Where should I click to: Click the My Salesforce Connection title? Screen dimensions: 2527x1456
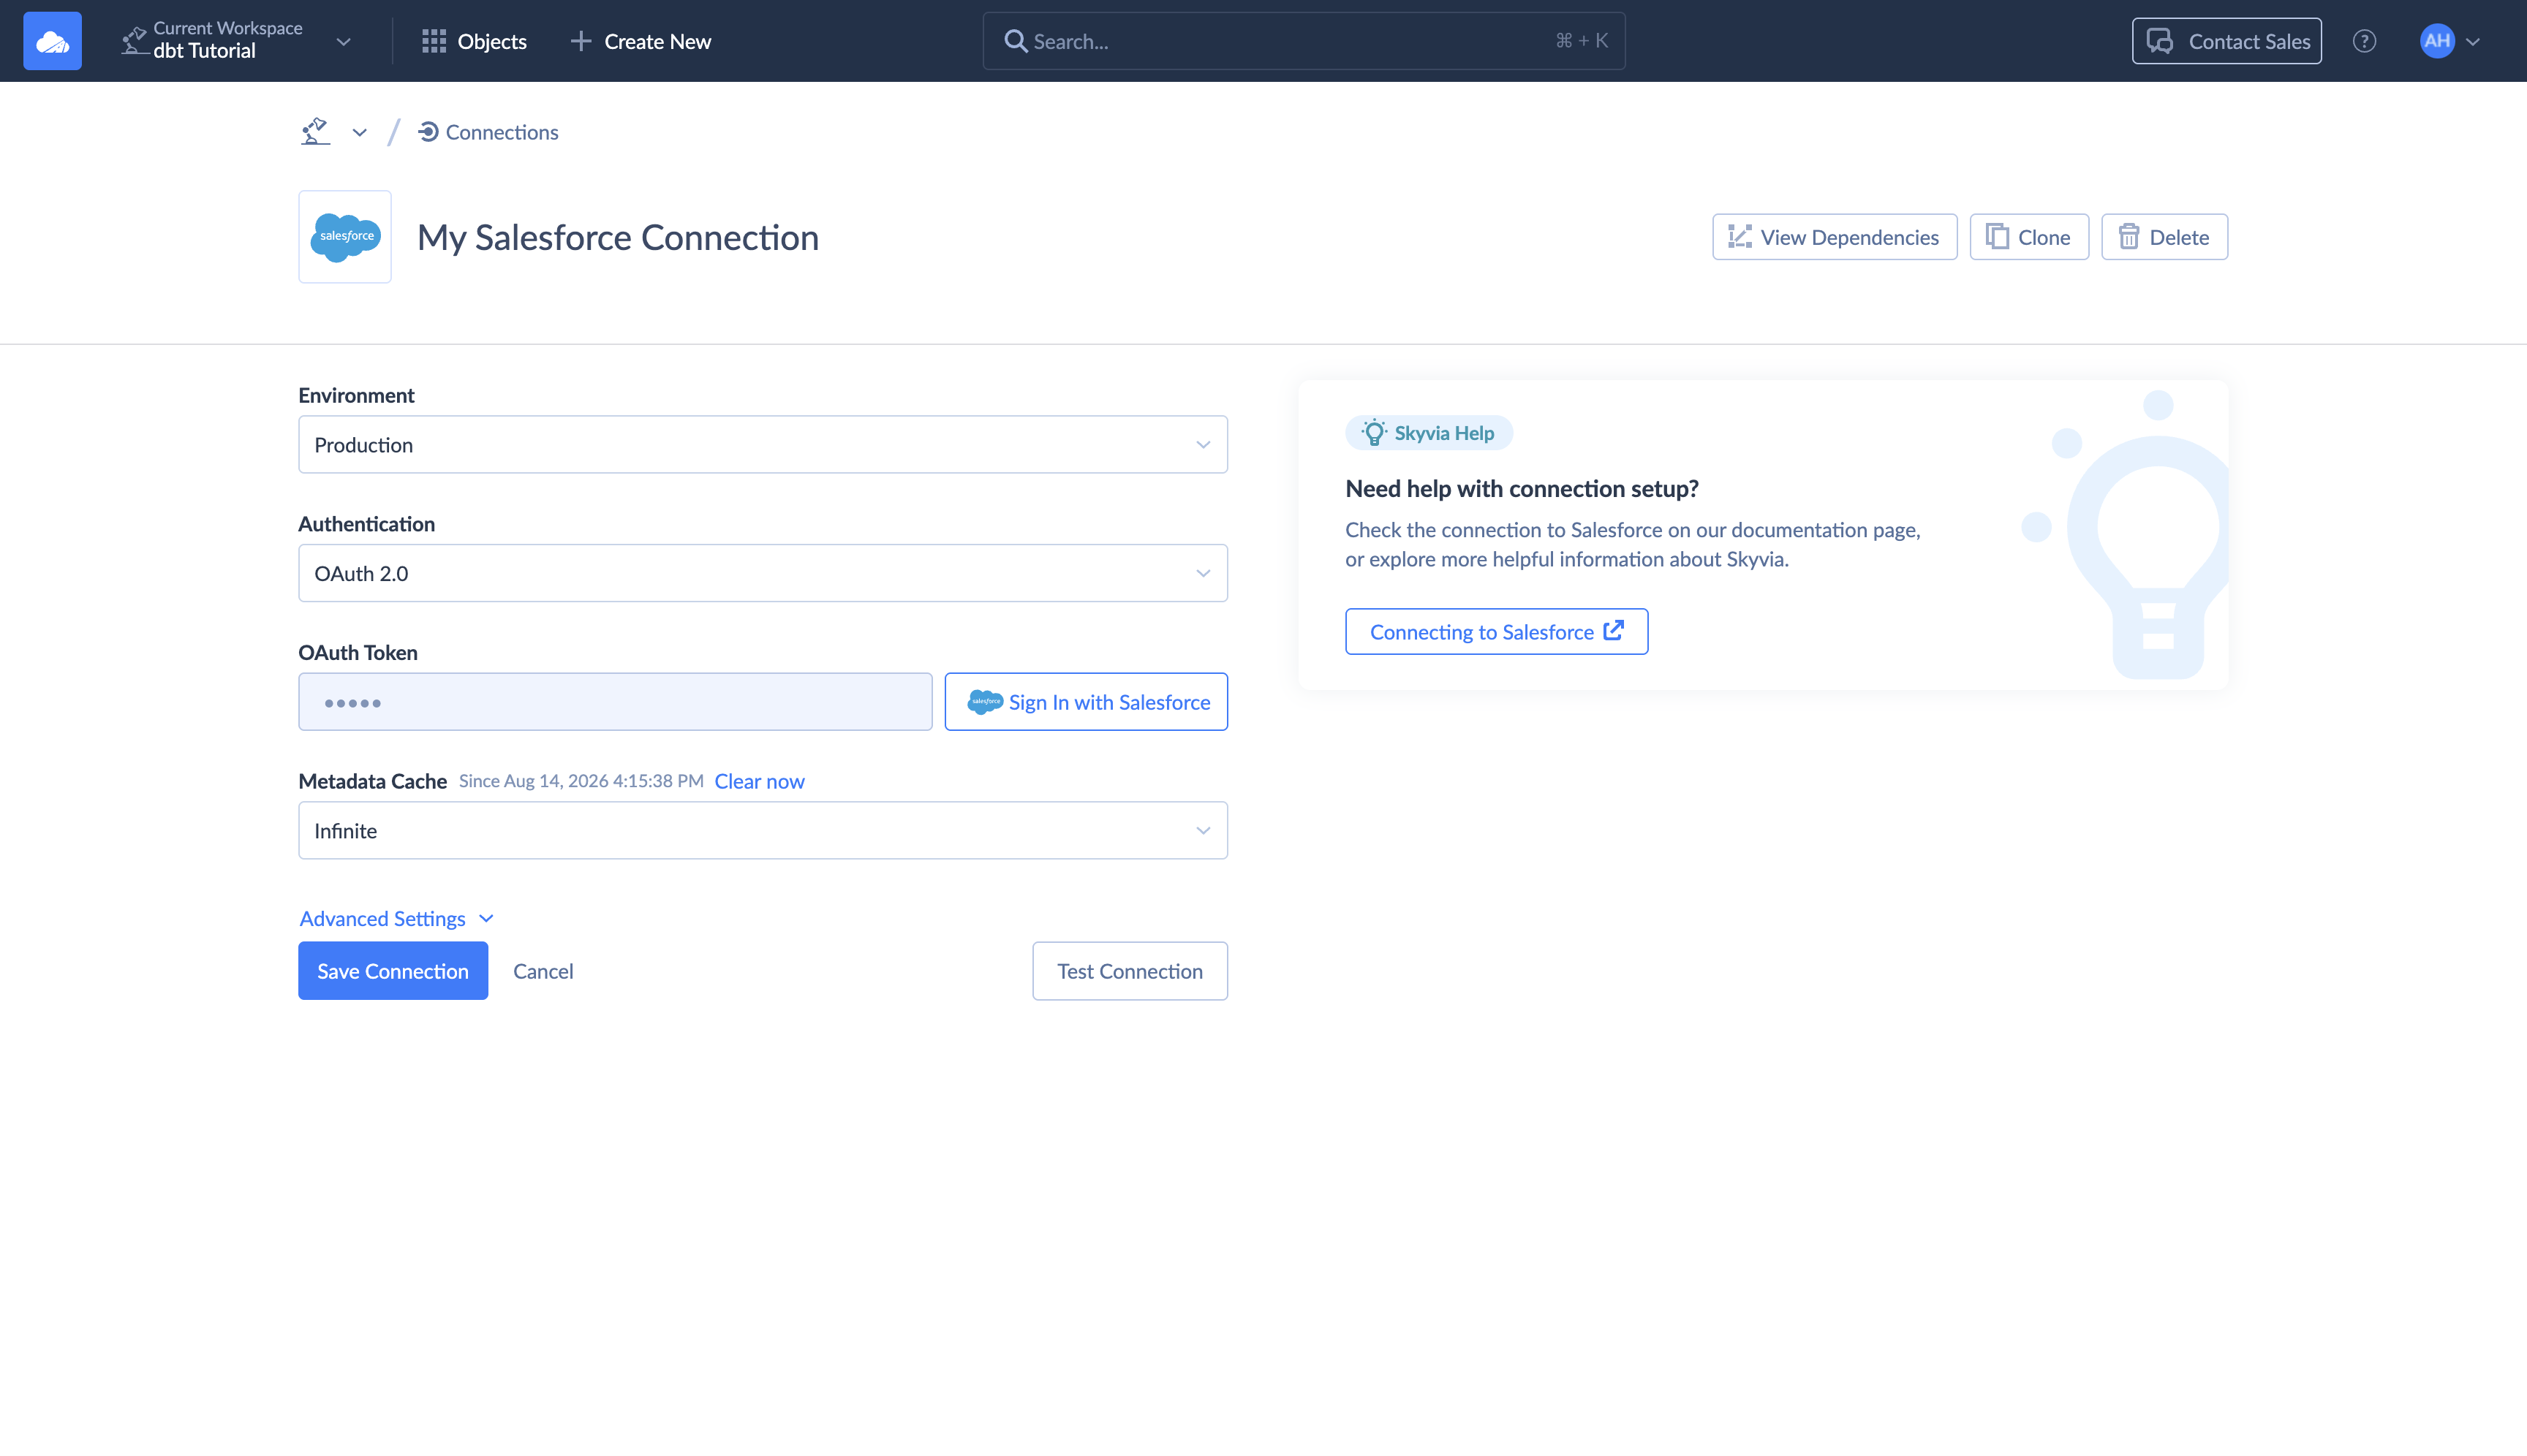619,237
